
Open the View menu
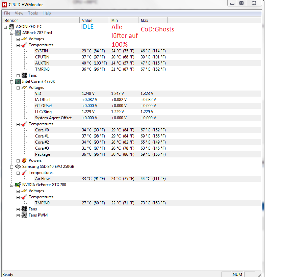(x=19, y=13)
